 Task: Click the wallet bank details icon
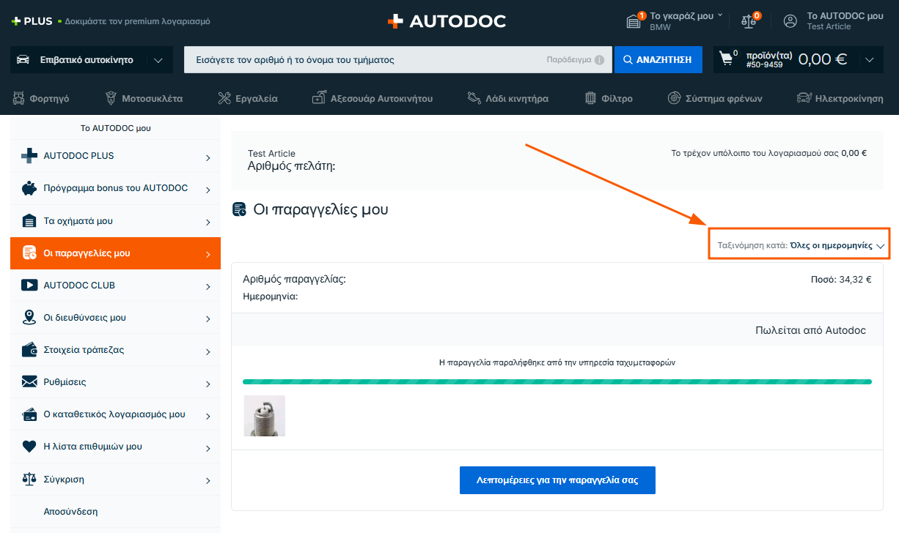[29, 350]
